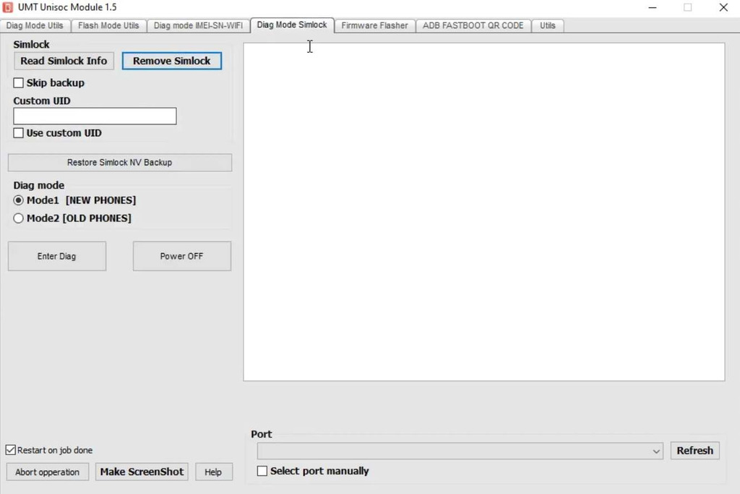Image resolution: width=740 pixels, height=494 pixels.
Task: Open the Port dropdown arrow
Action: click(x=656, y=451)
